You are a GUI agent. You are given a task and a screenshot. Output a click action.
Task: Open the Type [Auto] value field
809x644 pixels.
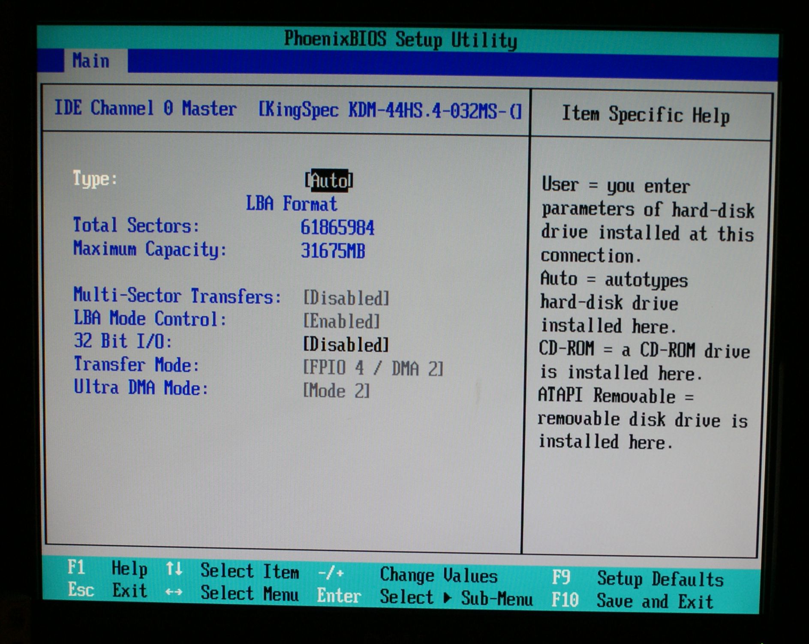click(329, 180)
